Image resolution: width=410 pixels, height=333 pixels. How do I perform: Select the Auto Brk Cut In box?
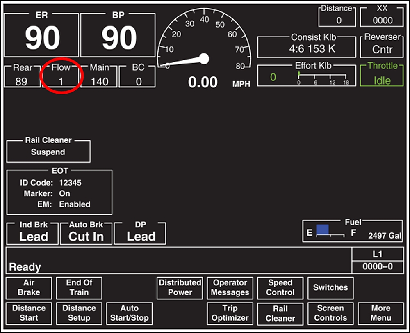pos(86,233)
